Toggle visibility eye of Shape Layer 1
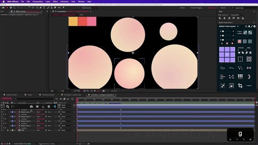 pyautogui.click(x=2, y=126)
